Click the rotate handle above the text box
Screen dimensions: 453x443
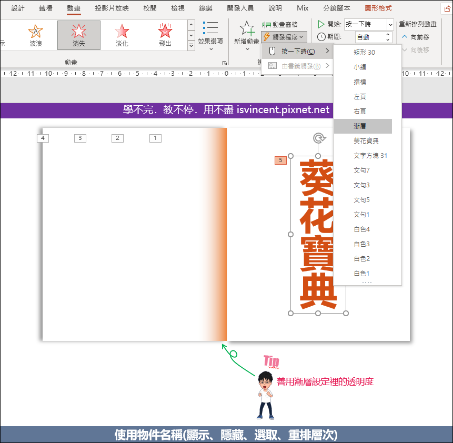pyautogui.click(x=319, y=138)
